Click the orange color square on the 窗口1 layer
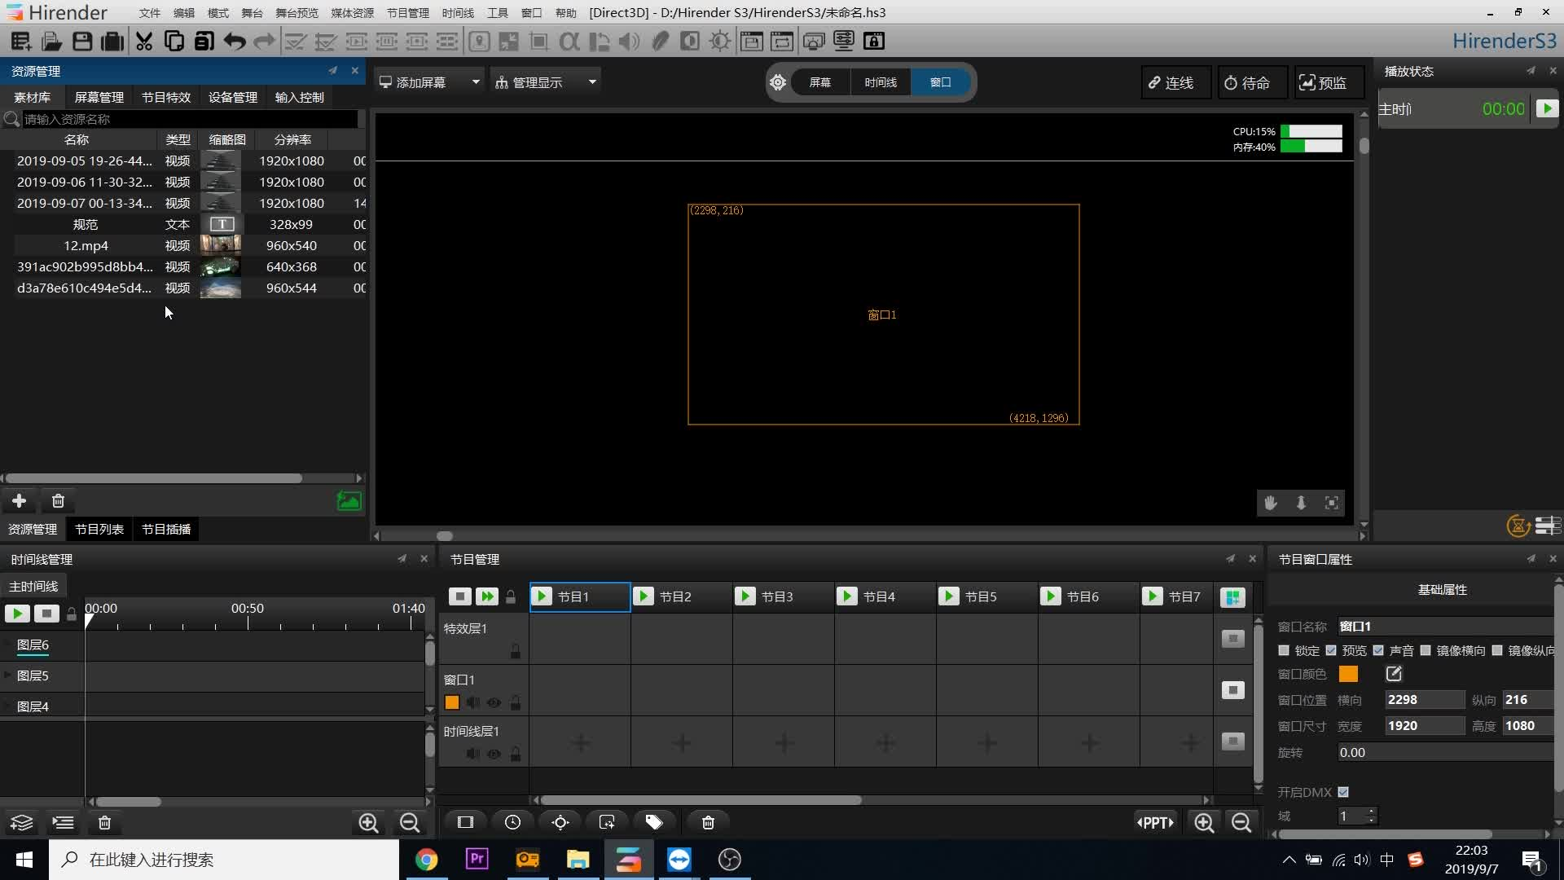 point(452,702)
